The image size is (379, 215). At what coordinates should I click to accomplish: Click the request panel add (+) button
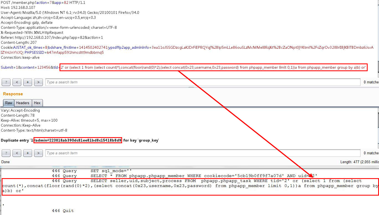coord(27,82)
